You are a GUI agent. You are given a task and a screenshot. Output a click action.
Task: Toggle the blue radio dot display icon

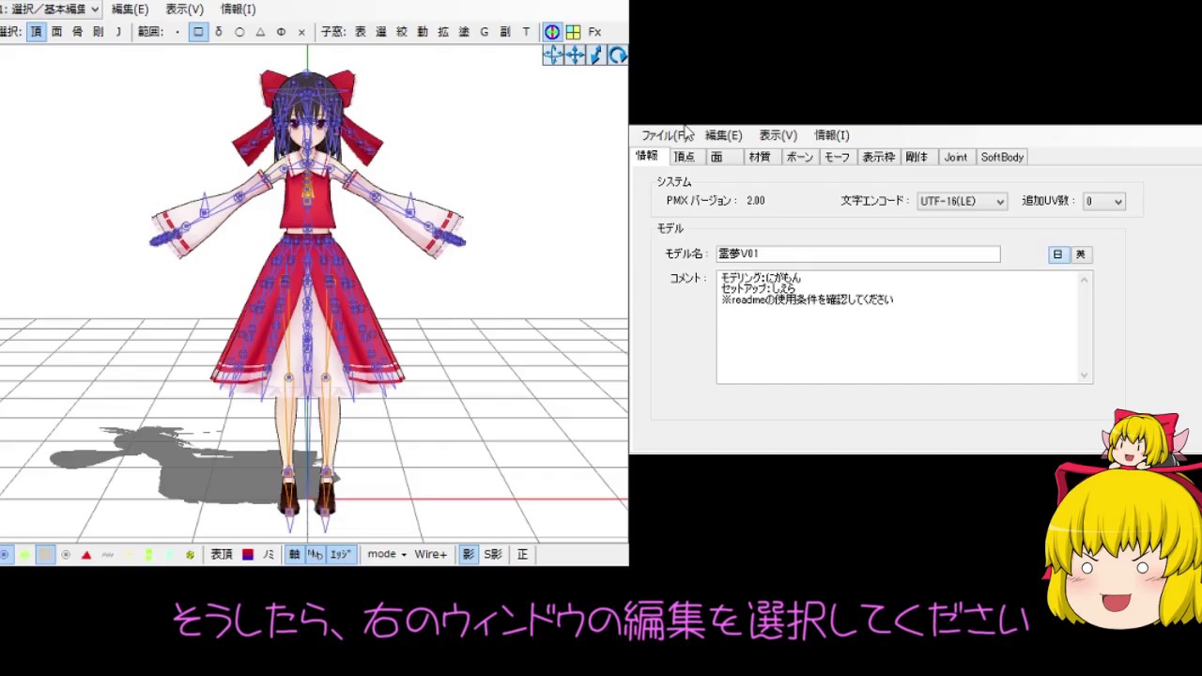coord(5,555)
